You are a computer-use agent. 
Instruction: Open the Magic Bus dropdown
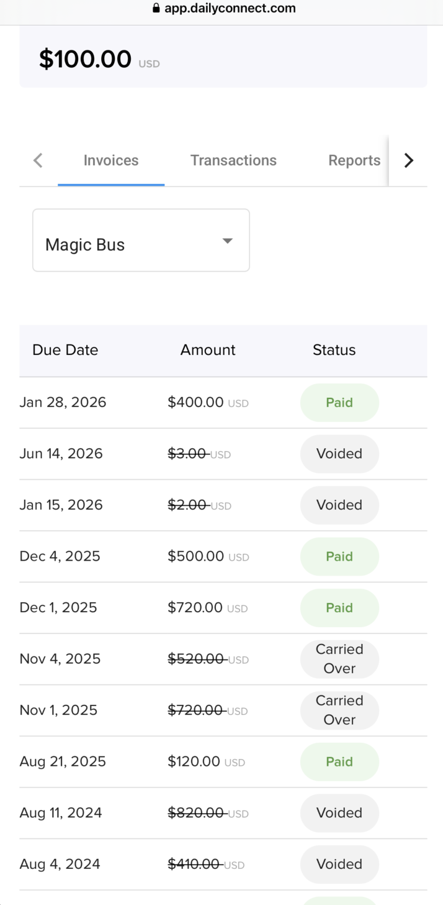click(141, 241)
